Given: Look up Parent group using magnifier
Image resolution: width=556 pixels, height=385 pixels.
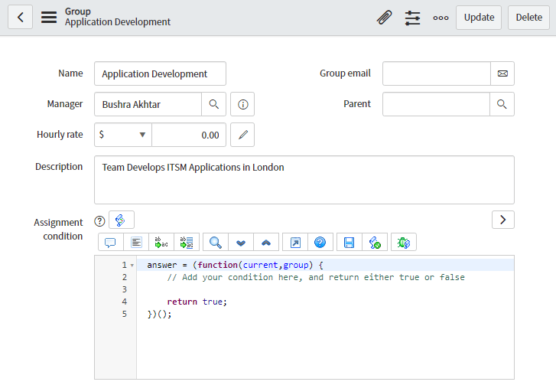Looking at the screenshot, I should pyautogui.click(x=502, y=104).
